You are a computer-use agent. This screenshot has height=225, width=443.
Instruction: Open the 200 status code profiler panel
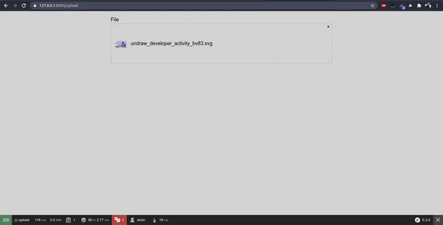pyautogui.click(x=6, y=220)
